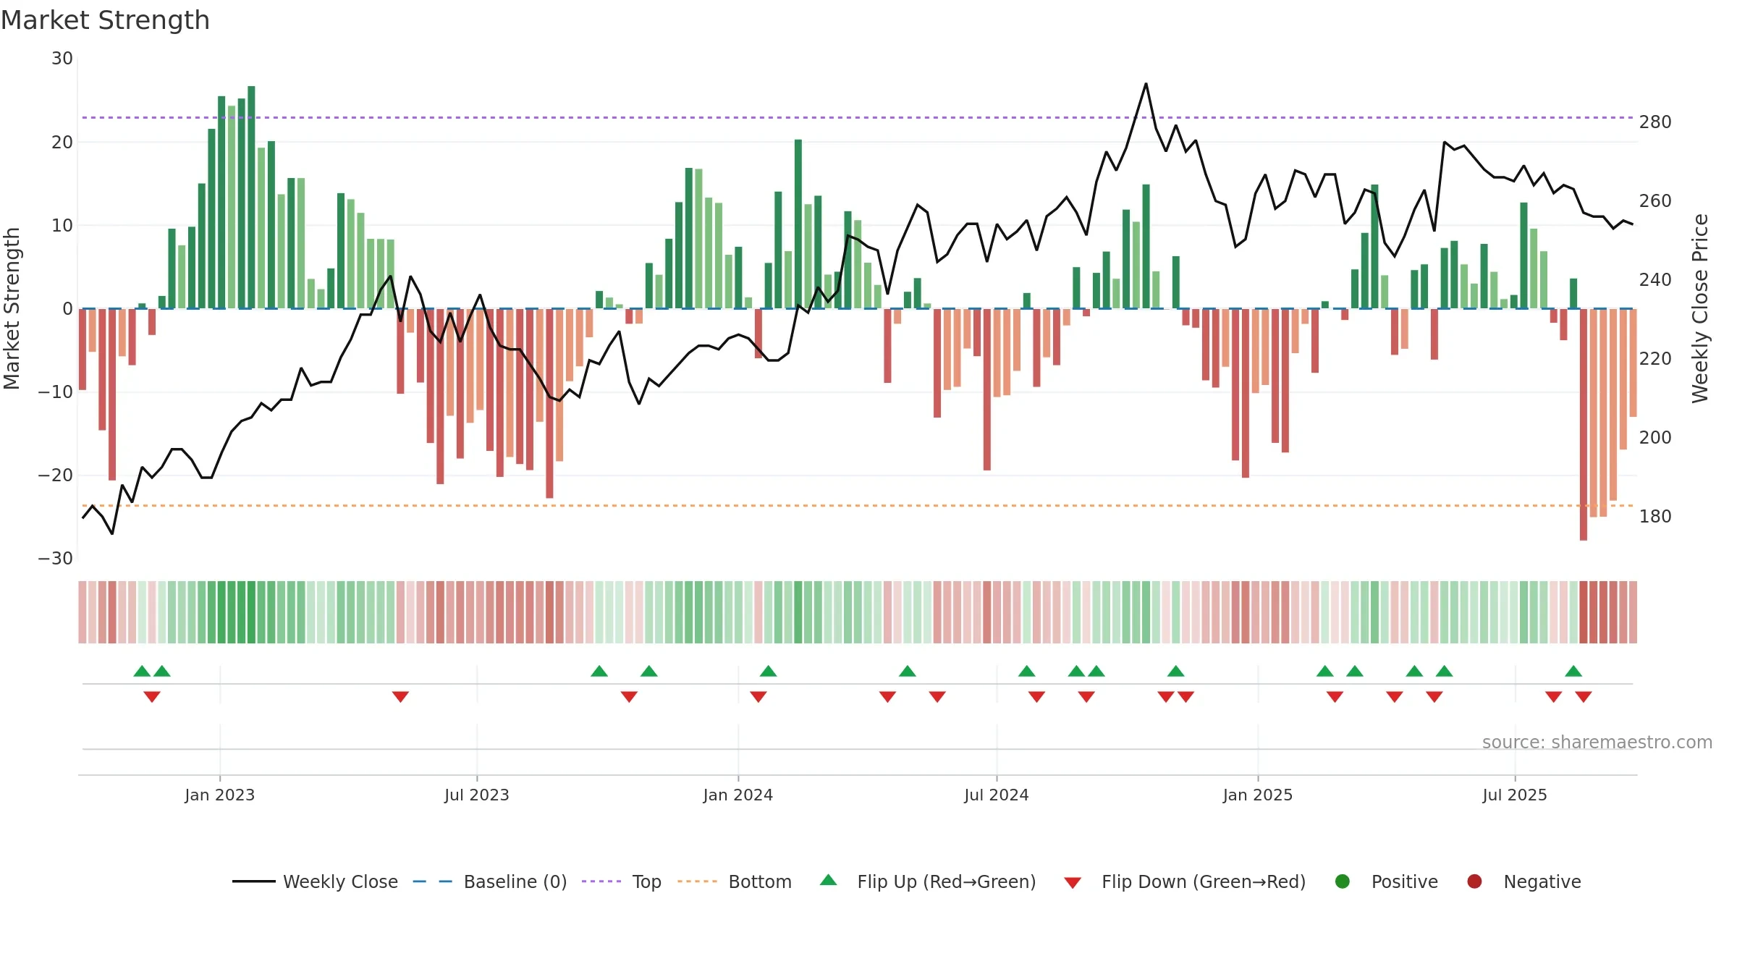
Task: Click the 30 tick on the left axis
Action: [x=62, y=59]
